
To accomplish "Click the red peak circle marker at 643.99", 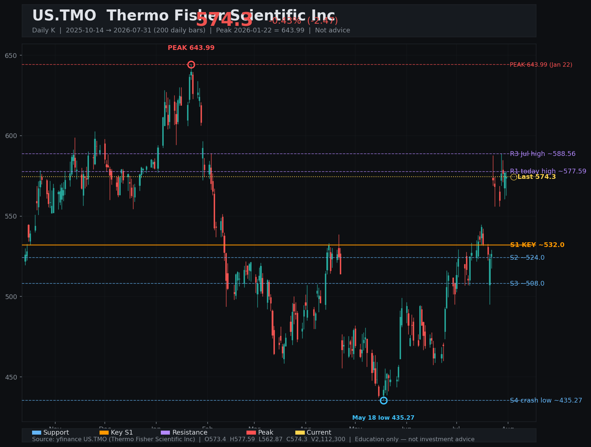I will click(x=191, y=65).
